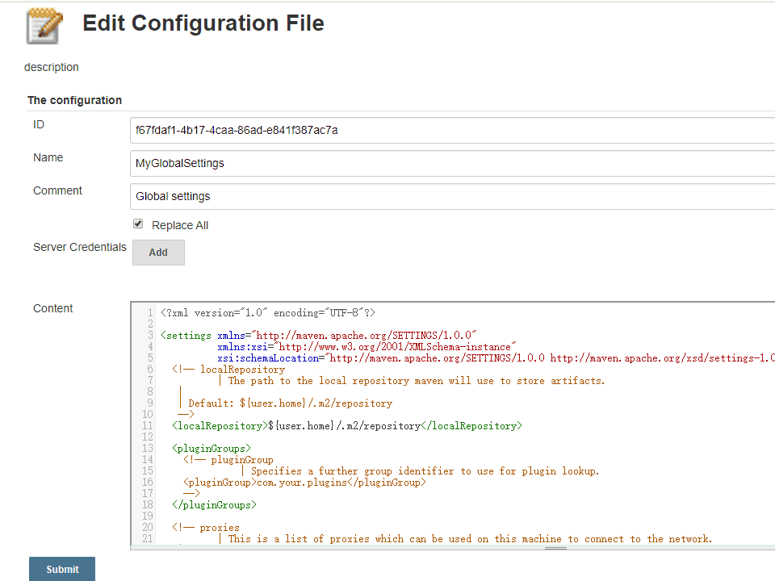Viewport: 775px width, 581px height.
Task: Select the Comment field with Global settings
Action: (452, 196)
